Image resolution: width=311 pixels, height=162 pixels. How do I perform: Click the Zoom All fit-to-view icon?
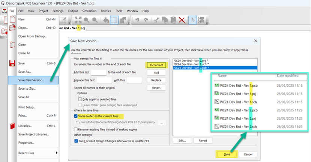[78, 20]
